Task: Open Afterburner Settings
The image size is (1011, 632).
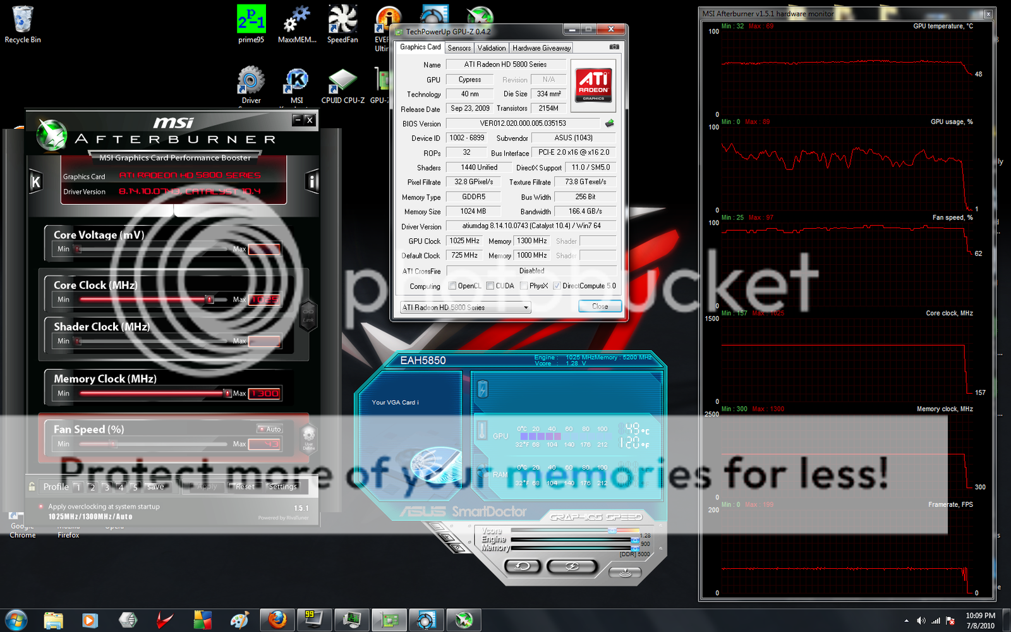Action: tap(282, 487)
